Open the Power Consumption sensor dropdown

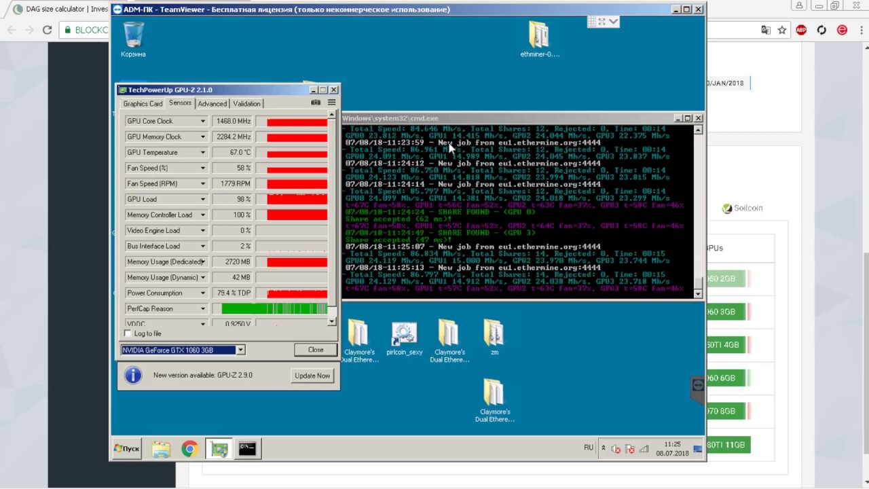tap(202, 293)
